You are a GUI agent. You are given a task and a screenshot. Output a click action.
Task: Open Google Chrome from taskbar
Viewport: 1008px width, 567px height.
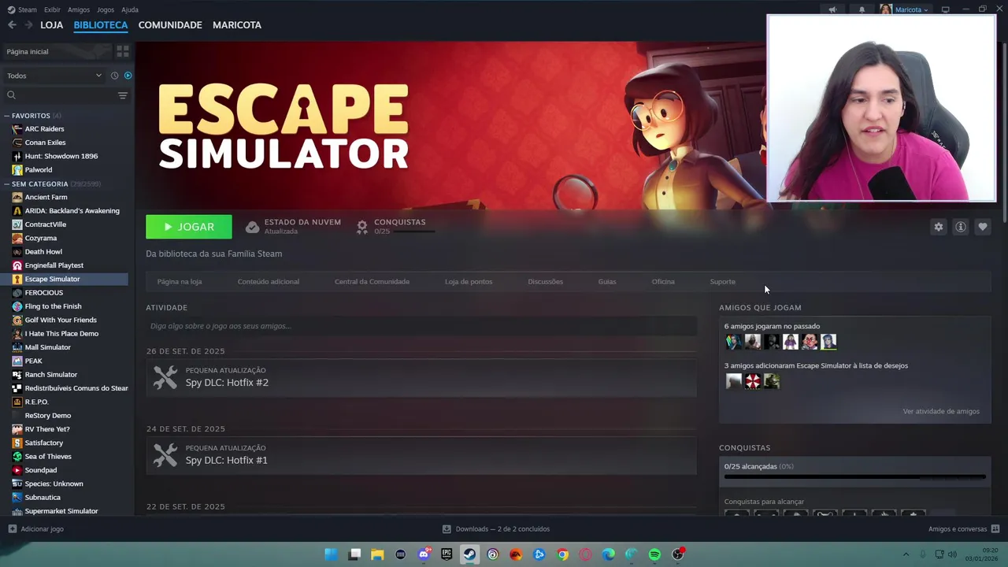click(562, 554)
